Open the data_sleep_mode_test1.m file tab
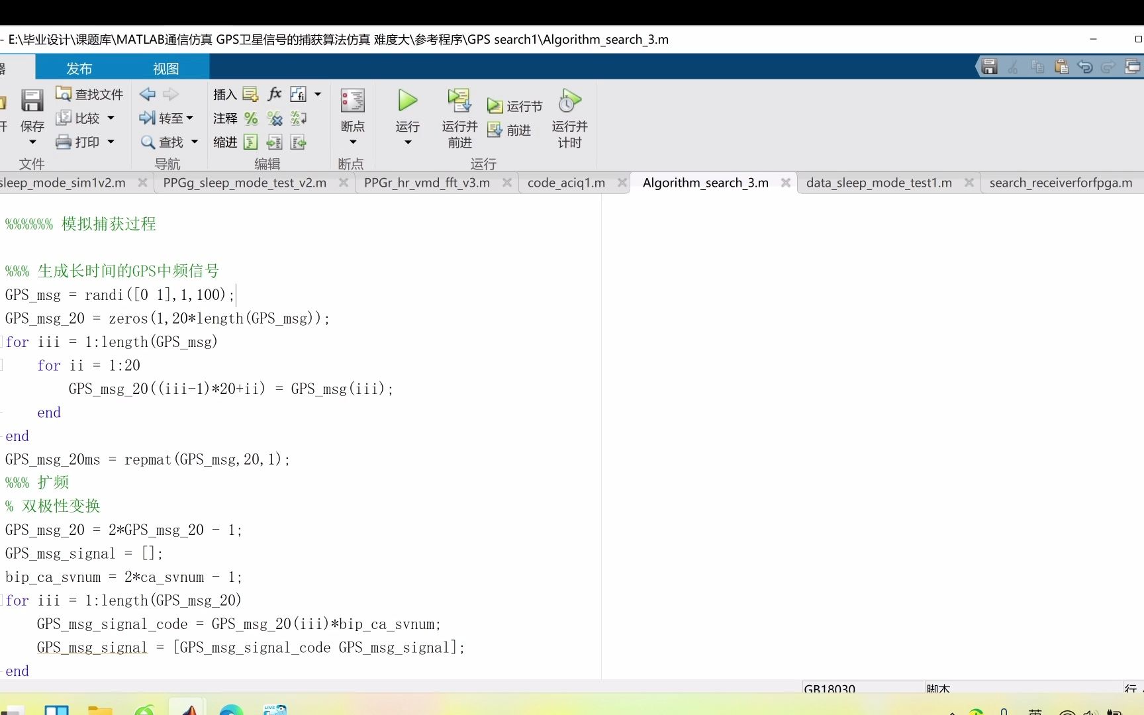 (x=879, y=183)
